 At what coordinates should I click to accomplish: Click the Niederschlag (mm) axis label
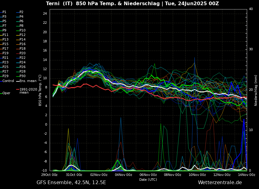pyautogui.click(x=256, y=90)
